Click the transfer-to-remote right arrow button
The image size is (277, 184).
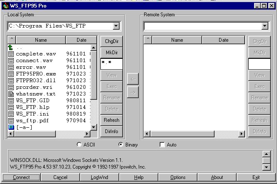coord(133,92)
